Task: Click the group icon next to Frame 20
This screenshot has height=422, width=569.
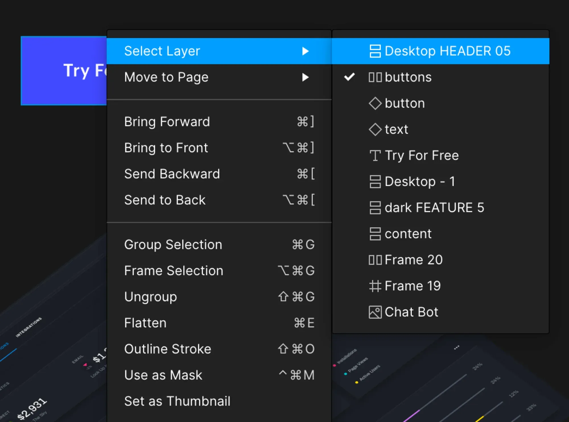Action: (375, 260)
